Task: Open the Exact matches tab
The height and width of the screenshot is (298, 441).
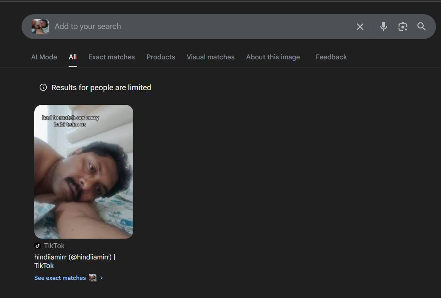Action: (x=111, y=57)
